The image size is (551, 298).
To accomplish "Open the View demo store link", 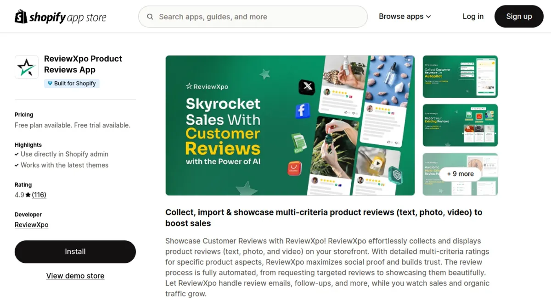I will point(75,276).
